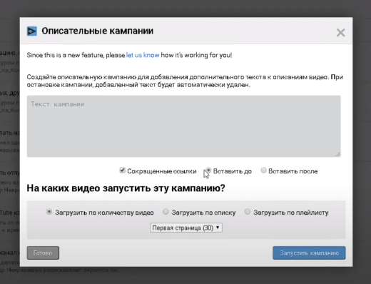Choose Загрузить по списку option
This screenshot has width=371, height=284.
[166, 212]
